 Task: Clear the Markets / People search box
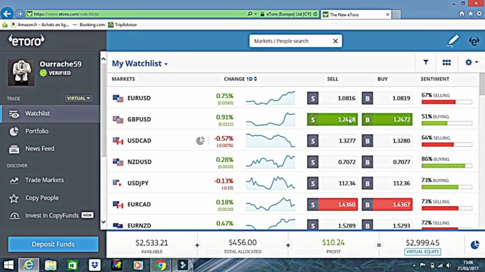335,41
